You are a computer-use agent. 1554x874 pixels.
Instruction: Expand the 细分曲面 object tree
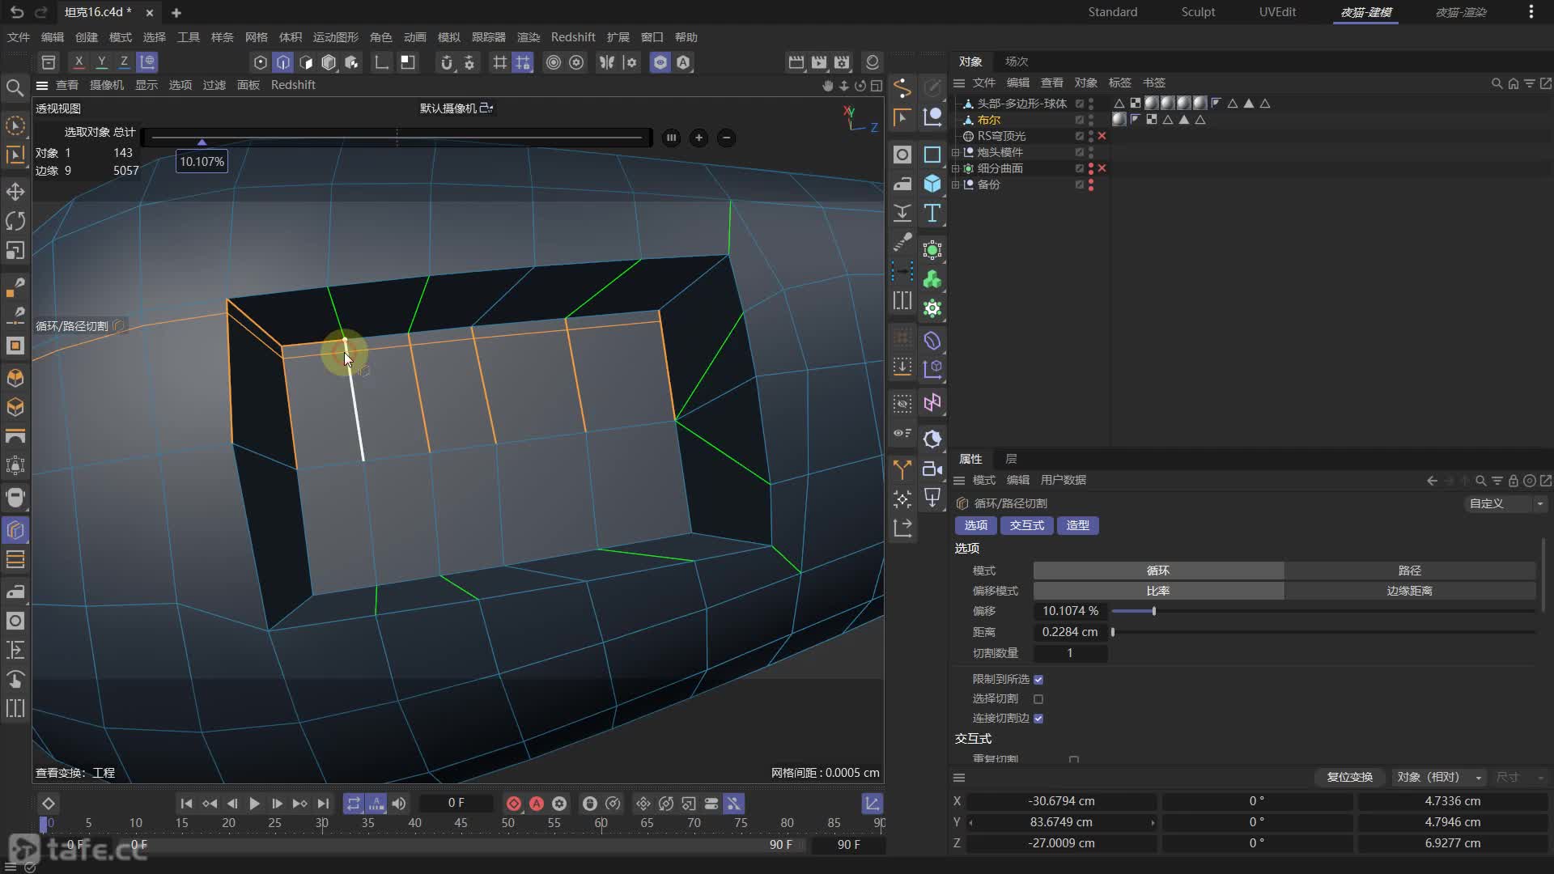tap(956, 168)
